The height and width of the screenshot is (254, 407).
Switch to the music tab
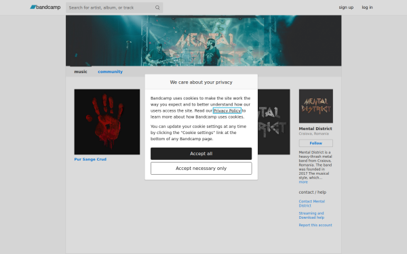(x=81, y=72)
